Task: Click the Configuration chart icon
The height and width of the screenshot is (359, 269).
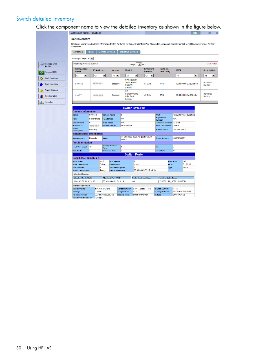Action: pyautogui.click(x=41, y=96)
